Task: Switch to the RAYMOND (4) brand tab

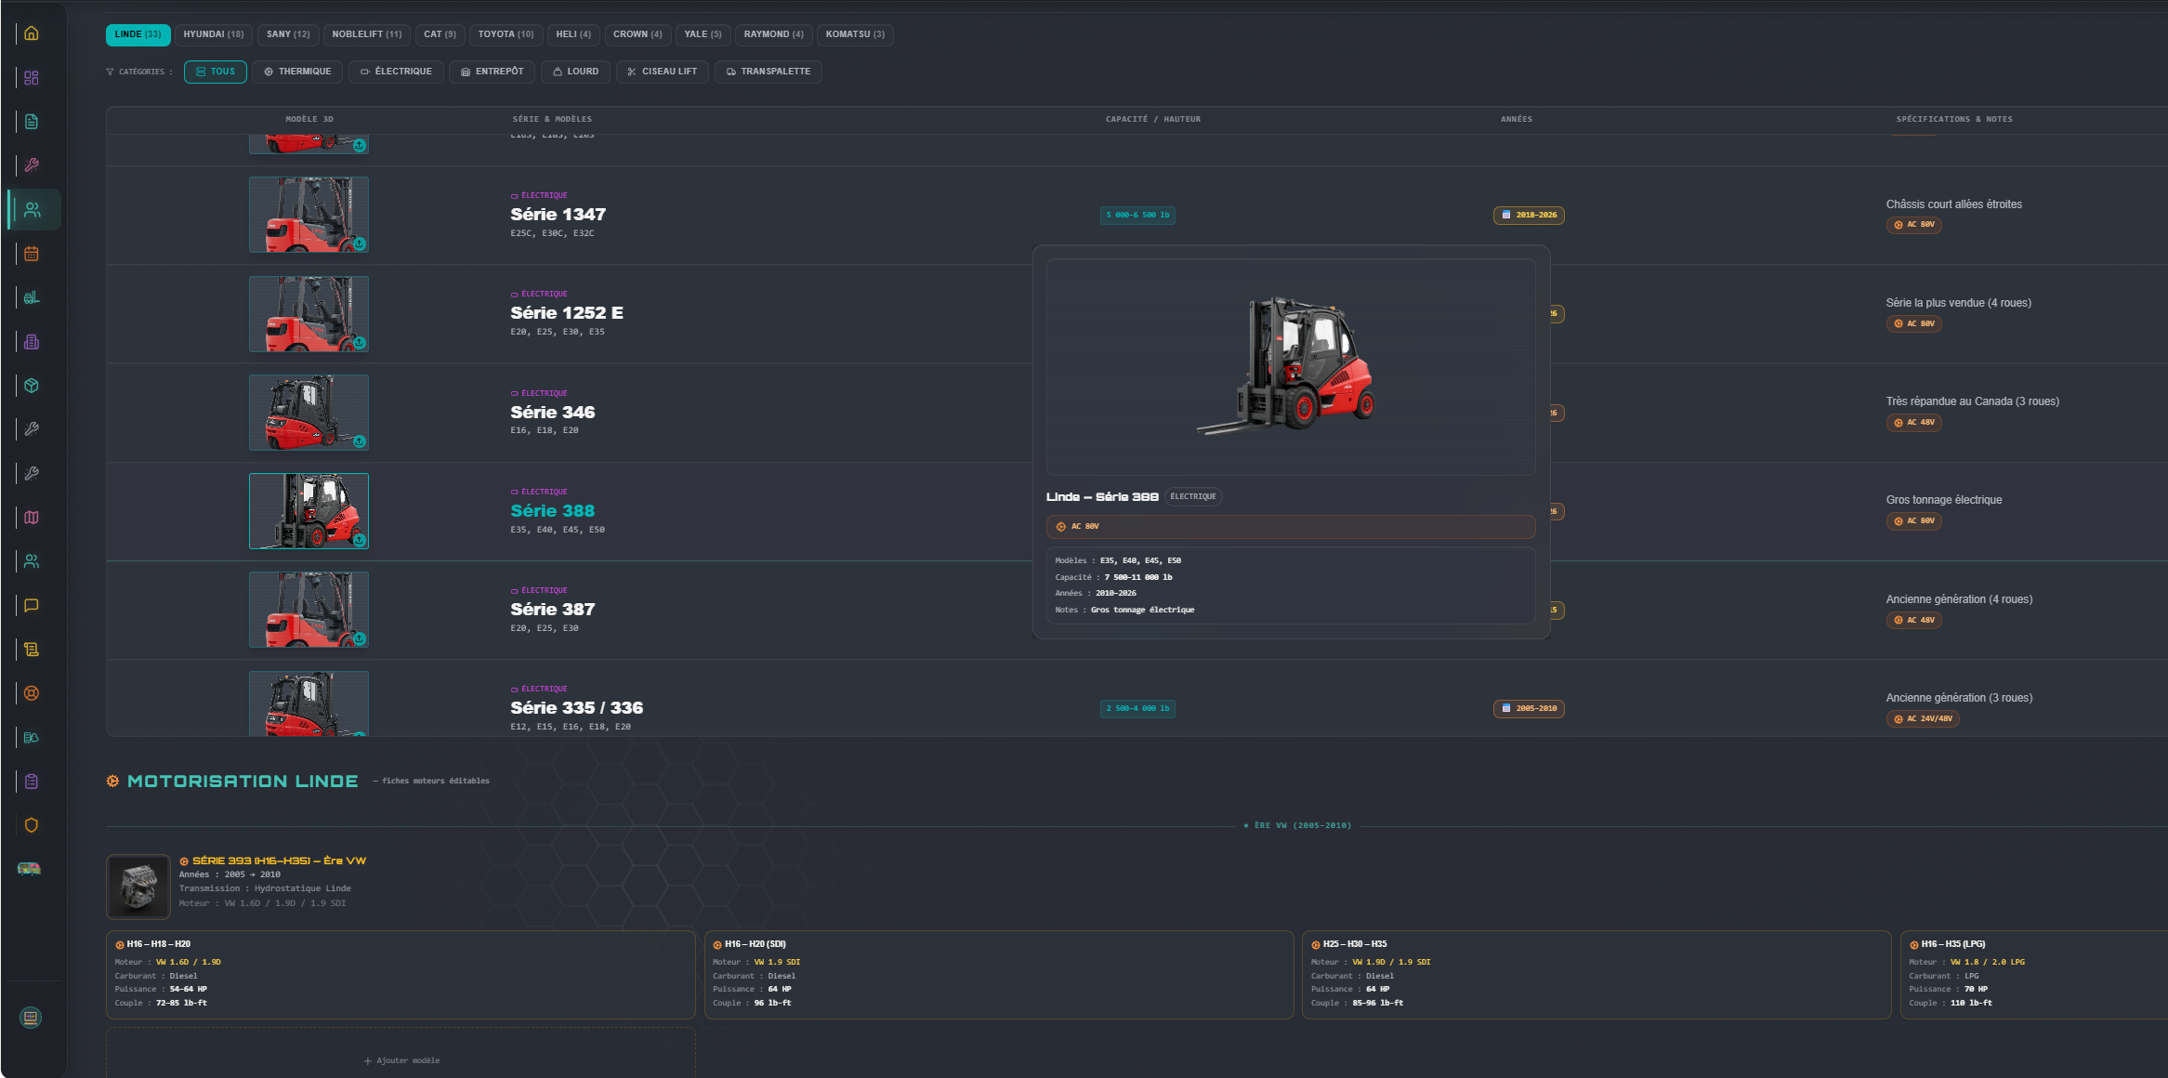Action: pos(773,34)
